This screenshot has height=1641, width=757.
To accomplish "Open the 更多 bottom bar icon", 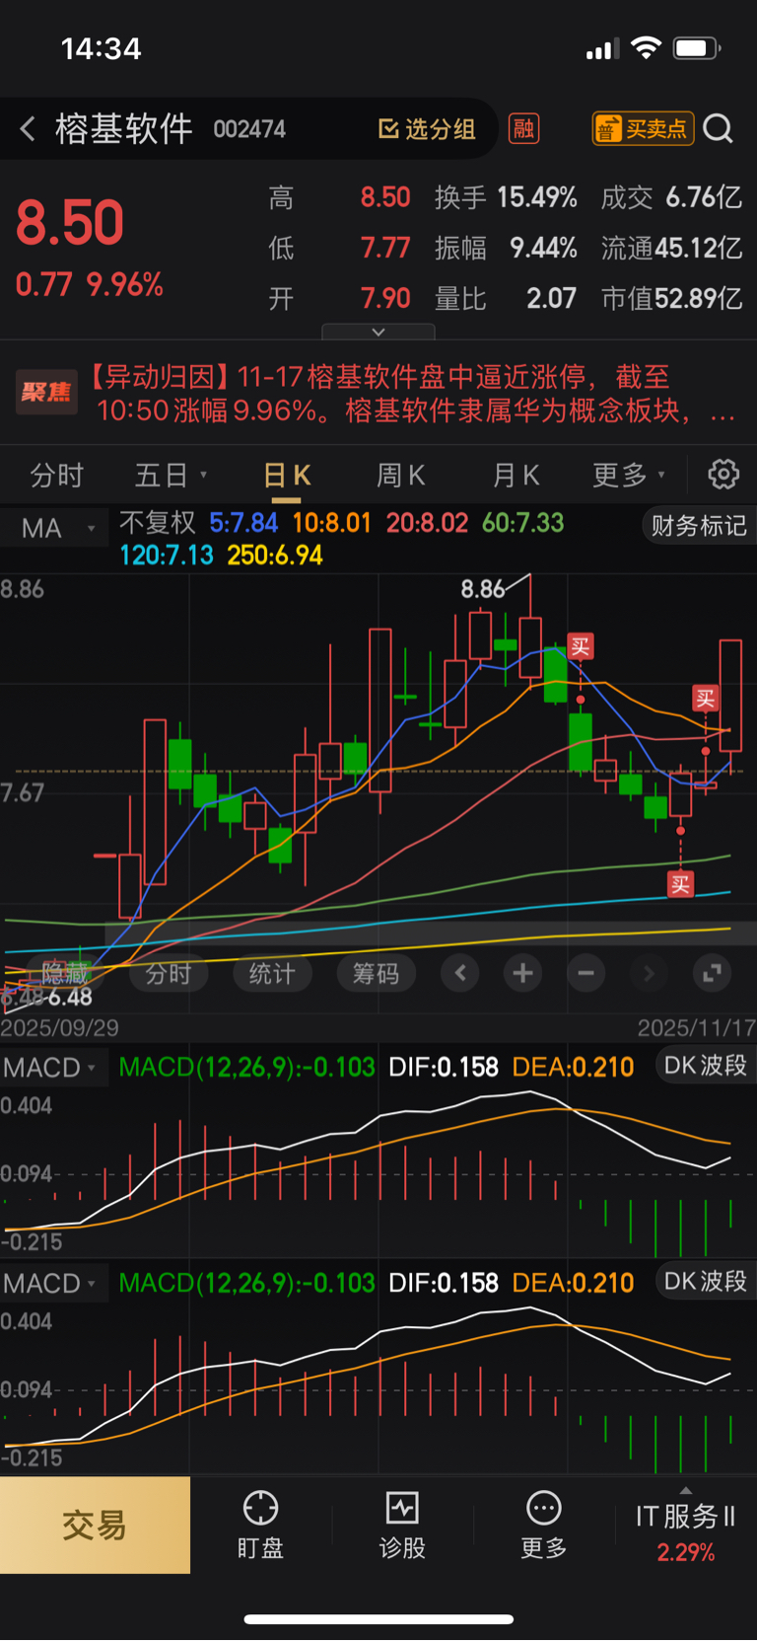I will click(x=544, y=1525).
